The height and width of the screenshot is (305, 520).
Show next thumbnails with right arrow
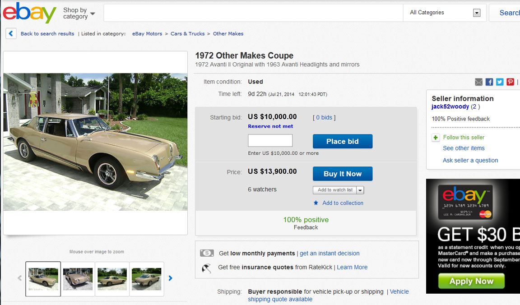coord(170,278)
